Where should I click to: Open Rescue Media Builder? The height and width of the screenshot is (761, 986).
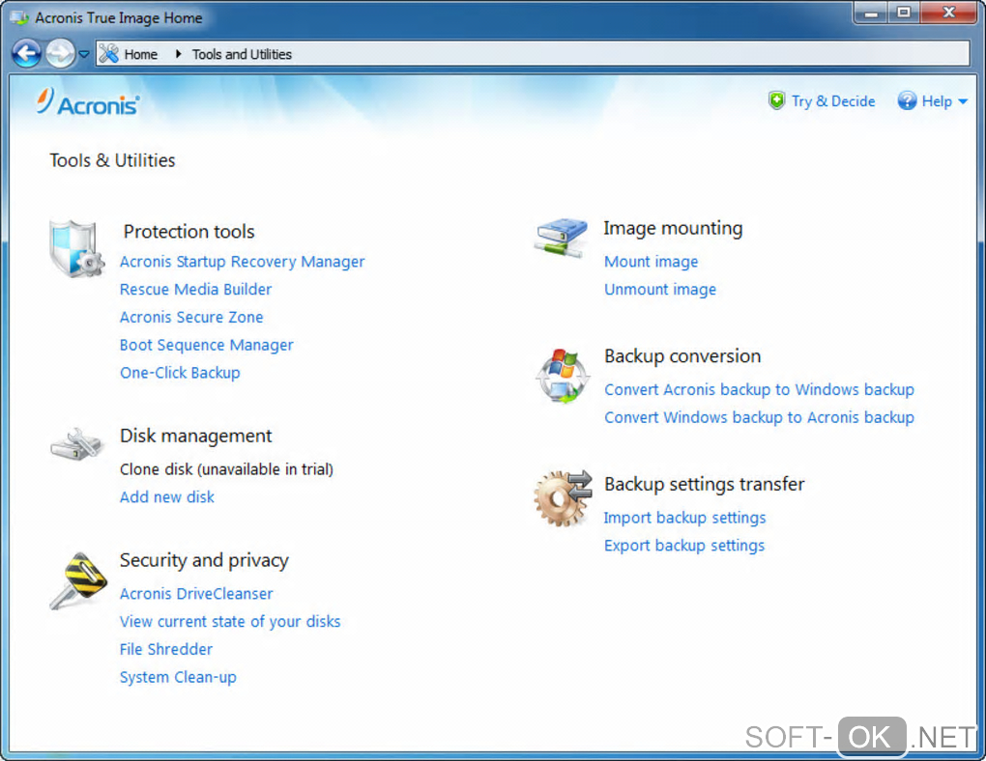(195, 289)
